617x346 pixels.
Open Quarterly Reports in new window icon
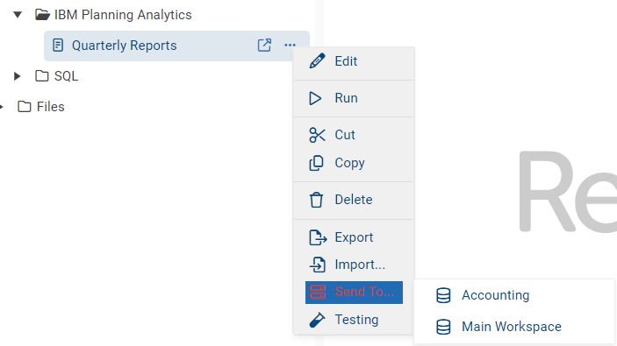click(264, 46)
